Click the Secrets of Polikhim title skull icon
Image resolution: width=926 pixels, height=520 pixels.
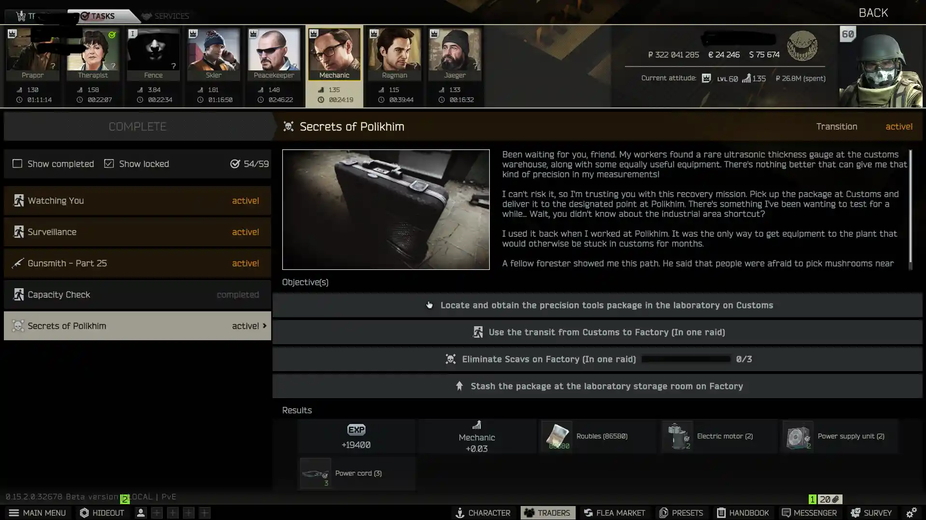pos(289,127)
